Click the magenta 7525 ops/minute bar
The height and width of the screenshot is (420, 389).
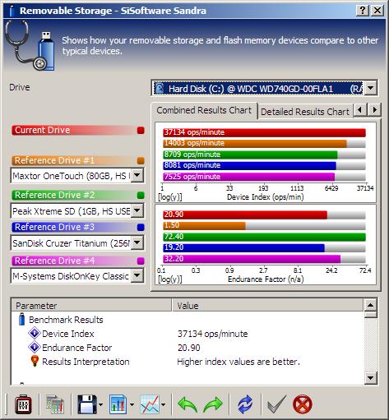click(x=249, y=177)
